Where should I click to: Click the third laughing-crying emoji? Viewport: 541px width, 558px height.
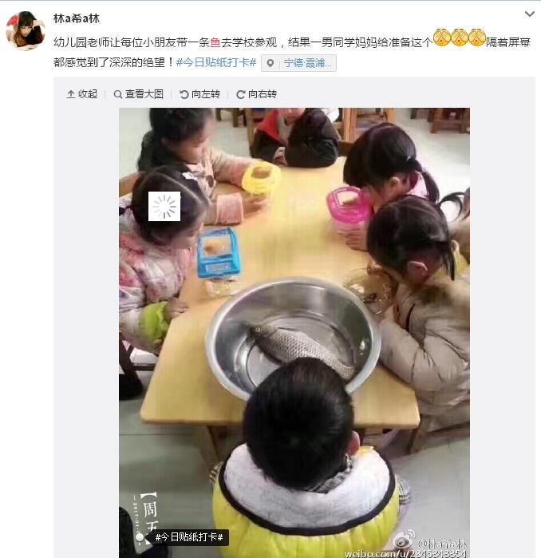[477, 38]
